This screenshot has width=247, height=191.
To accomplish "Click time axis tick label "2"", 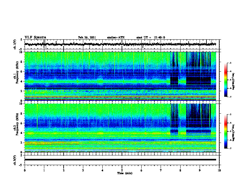I will click(x=64, y=170).
